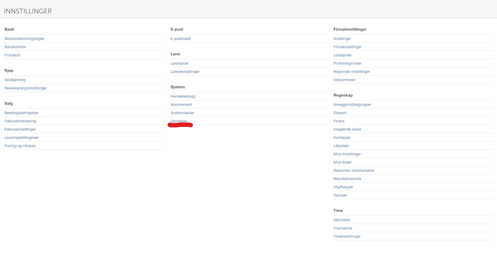Open the Firmakort link
This screenshot has height=280, width=497.
pos(12,55)
